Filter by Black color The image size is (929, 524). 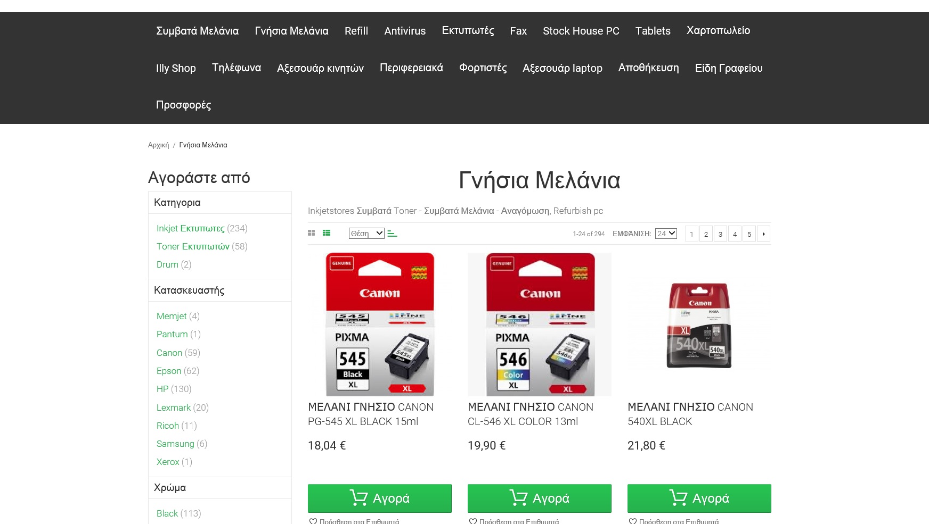coord(167,513)
